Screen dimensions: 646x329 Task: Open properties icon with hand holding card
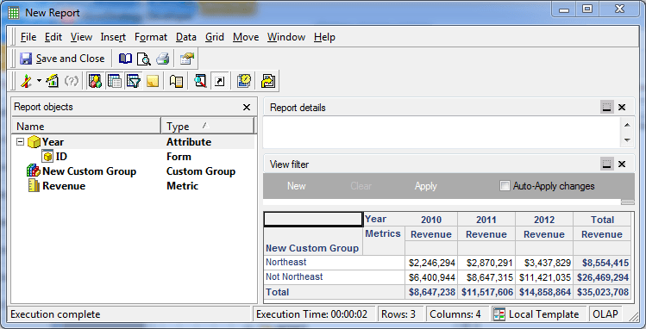[x=186, y=59]
